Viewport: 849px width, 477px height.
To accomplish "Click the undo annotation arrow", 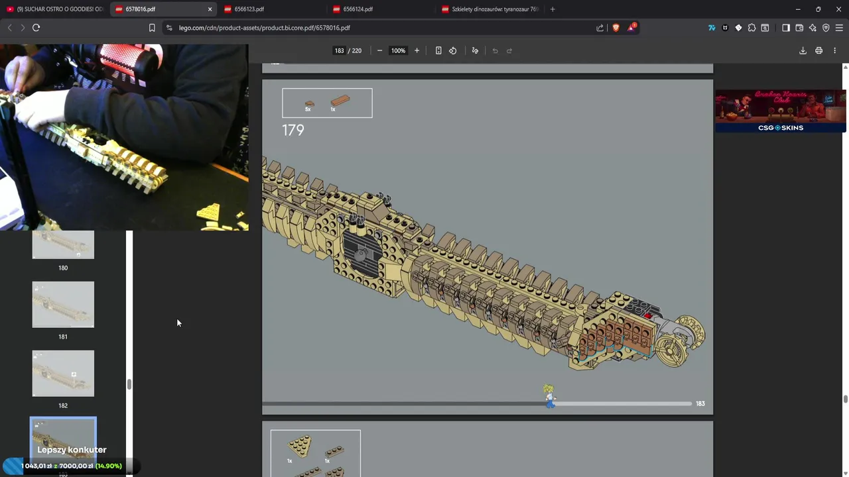I will (495, 50).
